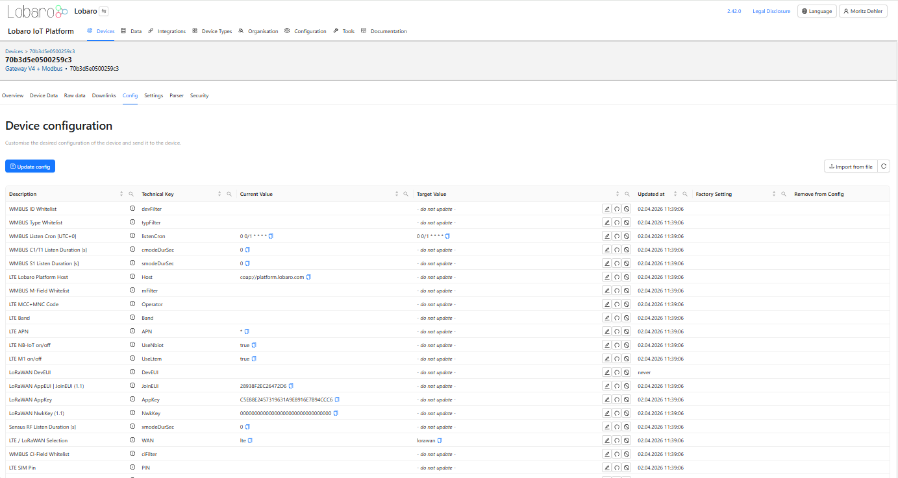Switch to the Settings tab
Image resolution: width=898 pixels, height=478 pixels.
click(154, 95)
